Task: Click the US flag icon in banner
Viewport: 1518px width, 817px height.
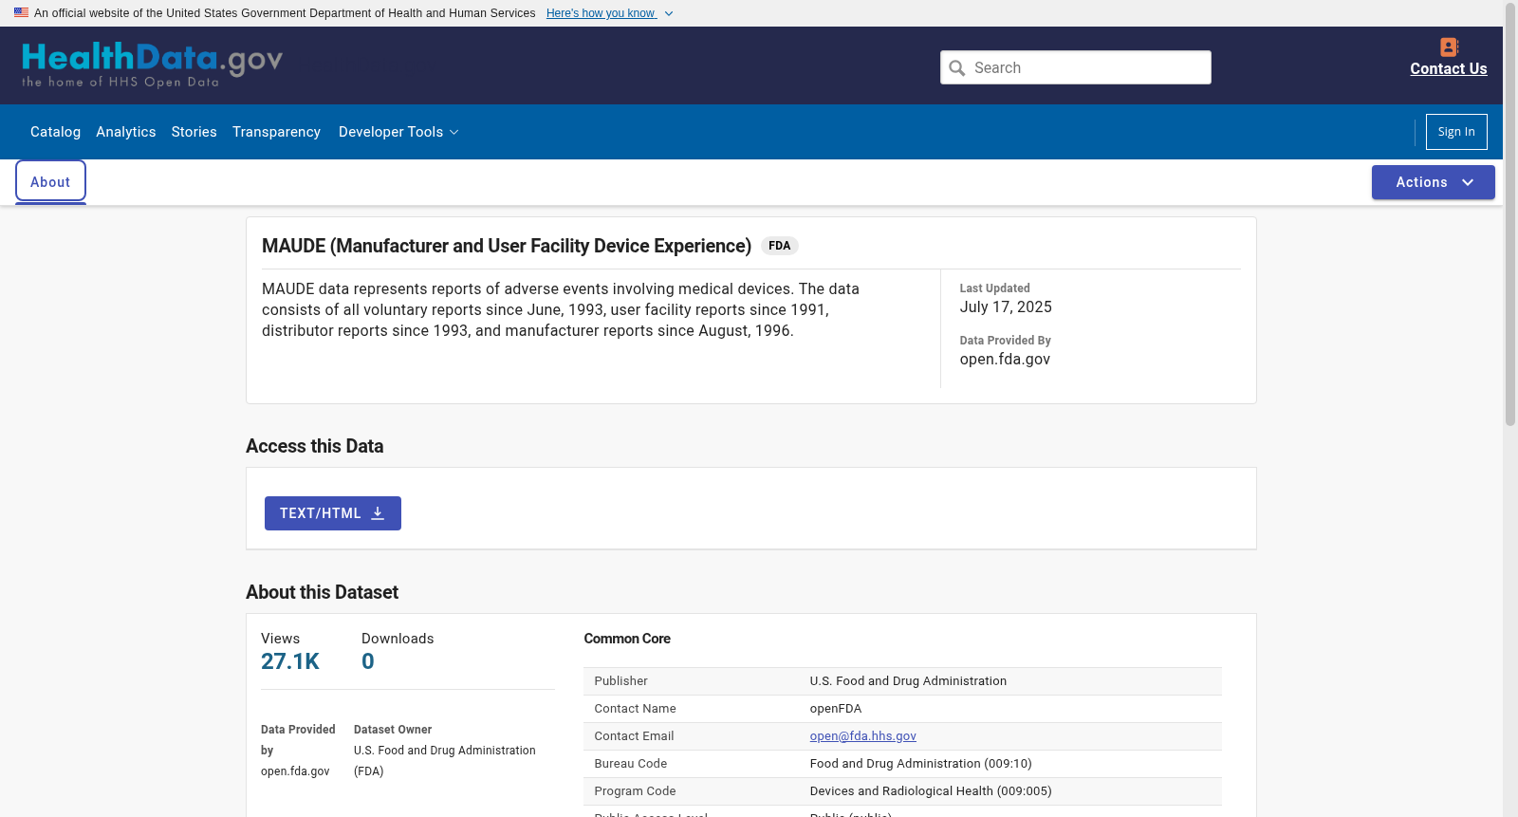Action: pyautogui.click(x=21, y=12)
